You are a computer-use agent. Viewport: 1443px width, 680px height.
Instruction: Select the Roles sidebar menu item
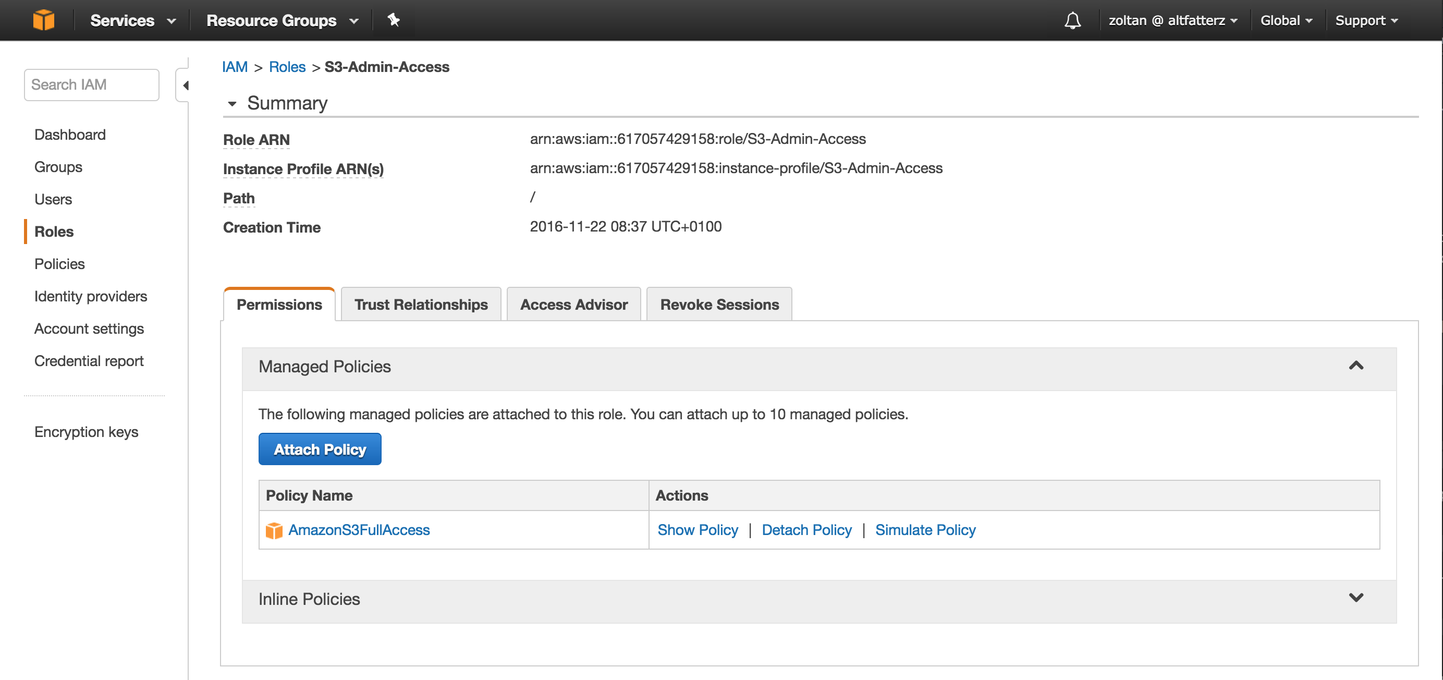(x=53, y=231)
